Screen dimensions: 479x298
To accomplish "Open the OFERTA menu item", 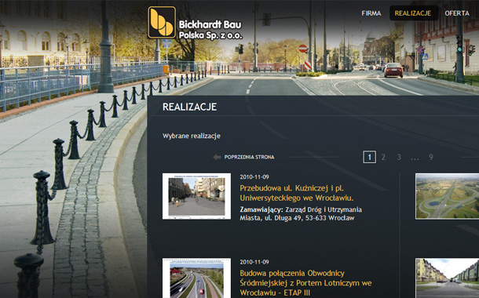I will 457,13.
